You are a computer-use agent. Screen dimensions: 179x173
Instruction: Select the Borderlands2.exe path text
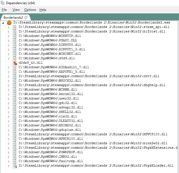pos(92,22)
